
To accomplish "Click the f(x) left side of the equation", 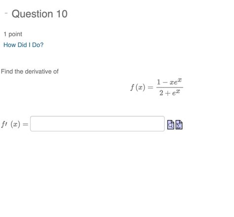I will click(138, 87).
